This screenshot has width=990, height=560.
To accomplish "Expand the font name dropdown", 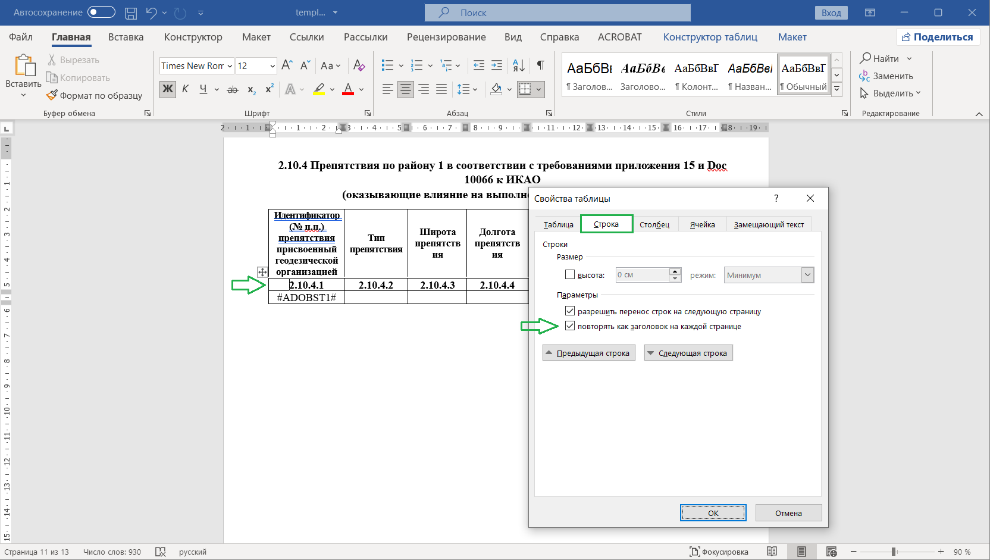I will (x=230, y=66).
